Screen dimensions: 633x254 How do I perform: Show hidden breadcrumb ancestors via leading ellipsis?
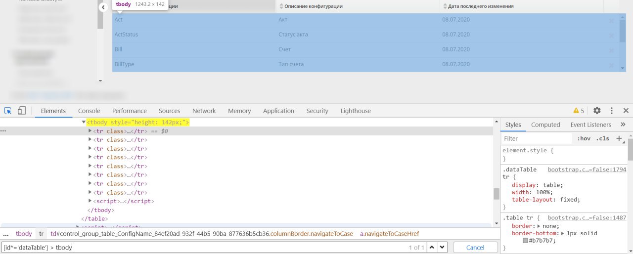click(x=6, y=234)
